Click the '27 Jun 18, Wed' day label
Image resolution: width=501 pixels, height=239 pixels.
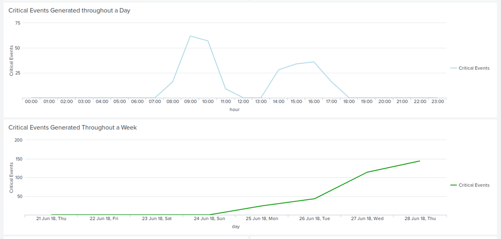point(367,219)
